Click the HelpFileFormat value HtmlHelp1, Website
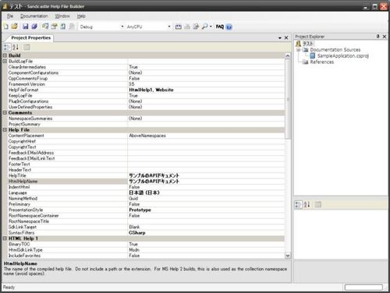The width and height of the screenshot is (390, 293). [x=151, y=90]
